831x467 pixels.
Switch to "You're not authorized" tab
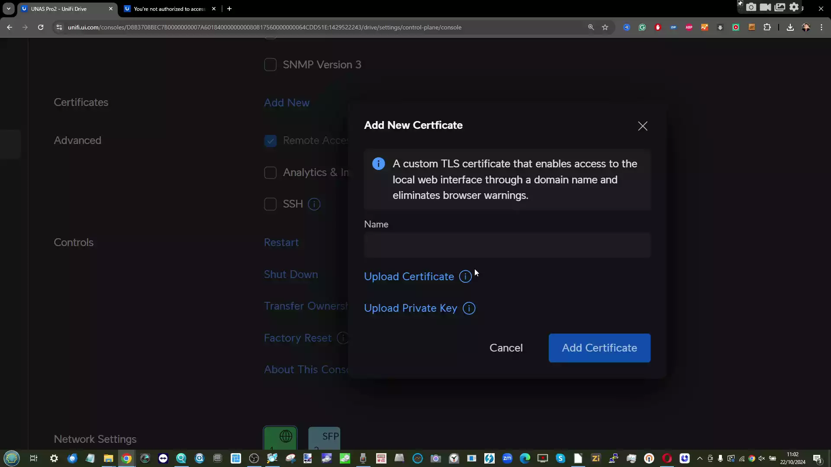[x=169, y=9]
